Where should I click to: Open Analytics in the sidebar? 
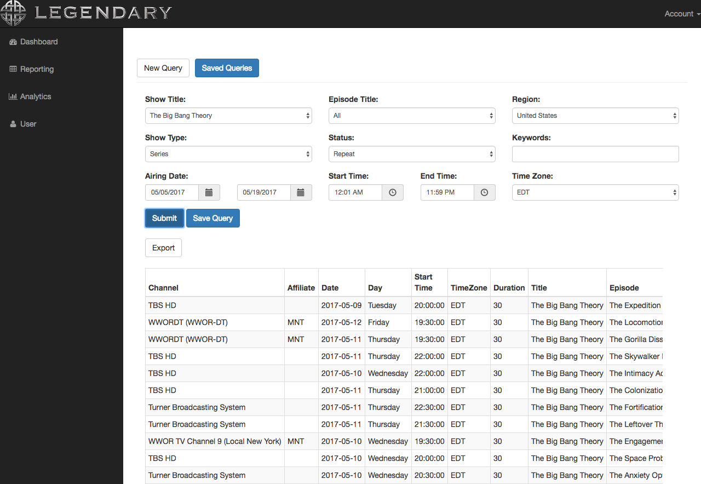[30, 96]
